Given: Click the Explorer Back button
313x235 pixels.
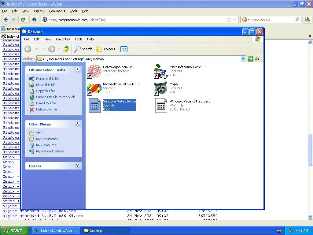Looking at the screenshot, I should click(32, 49).
